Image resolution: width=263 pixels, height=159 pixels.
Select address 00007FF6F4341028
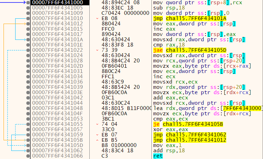tap(58, 61)
